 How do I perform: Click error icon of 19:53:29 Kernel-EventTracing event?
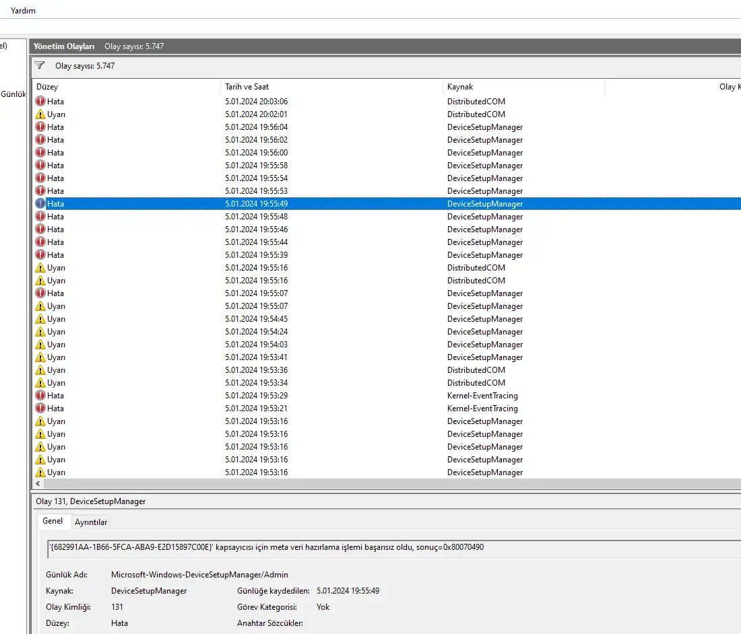coord(40,395)
